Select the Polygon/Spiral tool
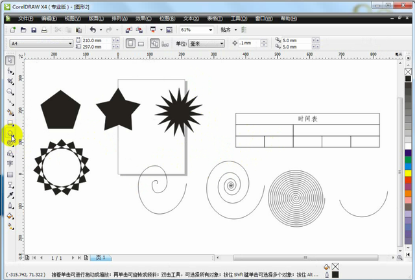 point(10,143)
